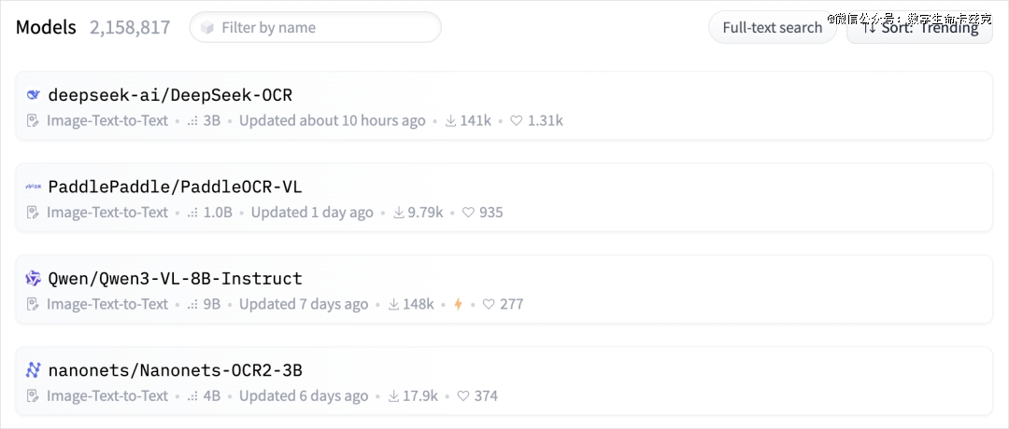Open the Sort: Trending dropdown

click(919, 27)
